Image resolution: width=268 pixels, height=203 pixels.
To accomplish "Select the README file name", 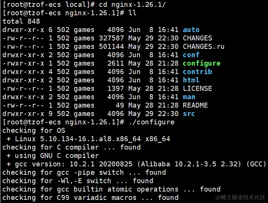I will (x=195, y=105).
